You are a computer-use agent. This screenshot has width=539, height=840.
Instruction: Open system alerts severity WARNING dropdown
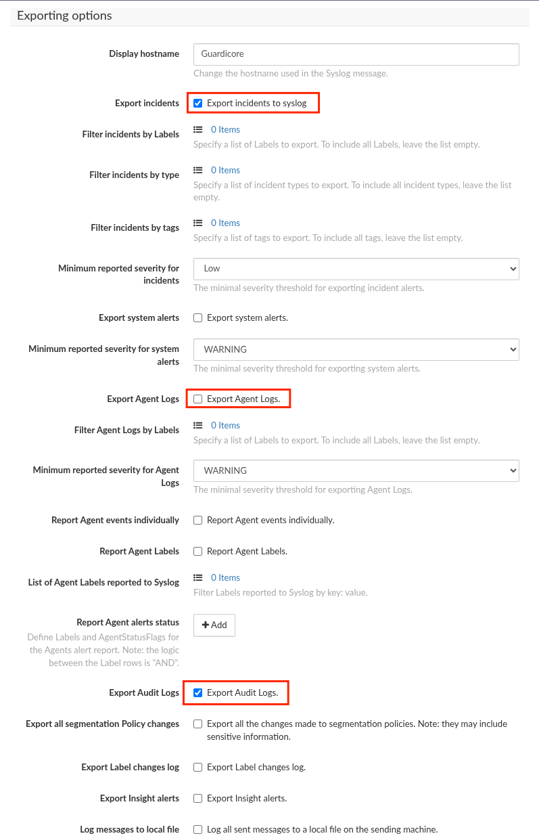[356, 349]
